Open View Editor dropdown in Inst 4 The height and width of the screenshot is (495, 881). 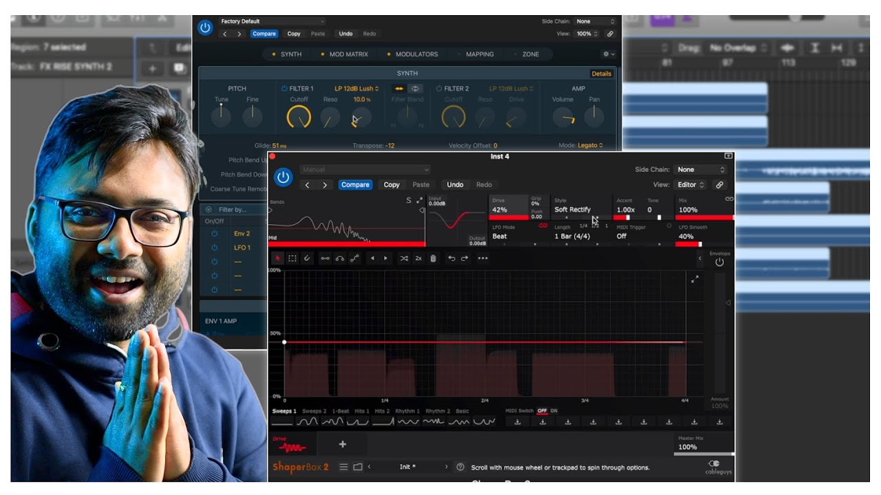click(x=691, y=184)
